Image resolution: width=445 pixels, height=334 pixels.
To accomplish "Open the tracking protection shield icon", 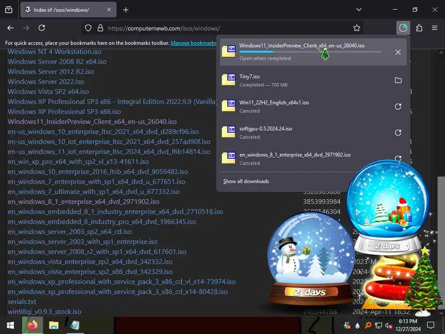I will pos(88,28).
